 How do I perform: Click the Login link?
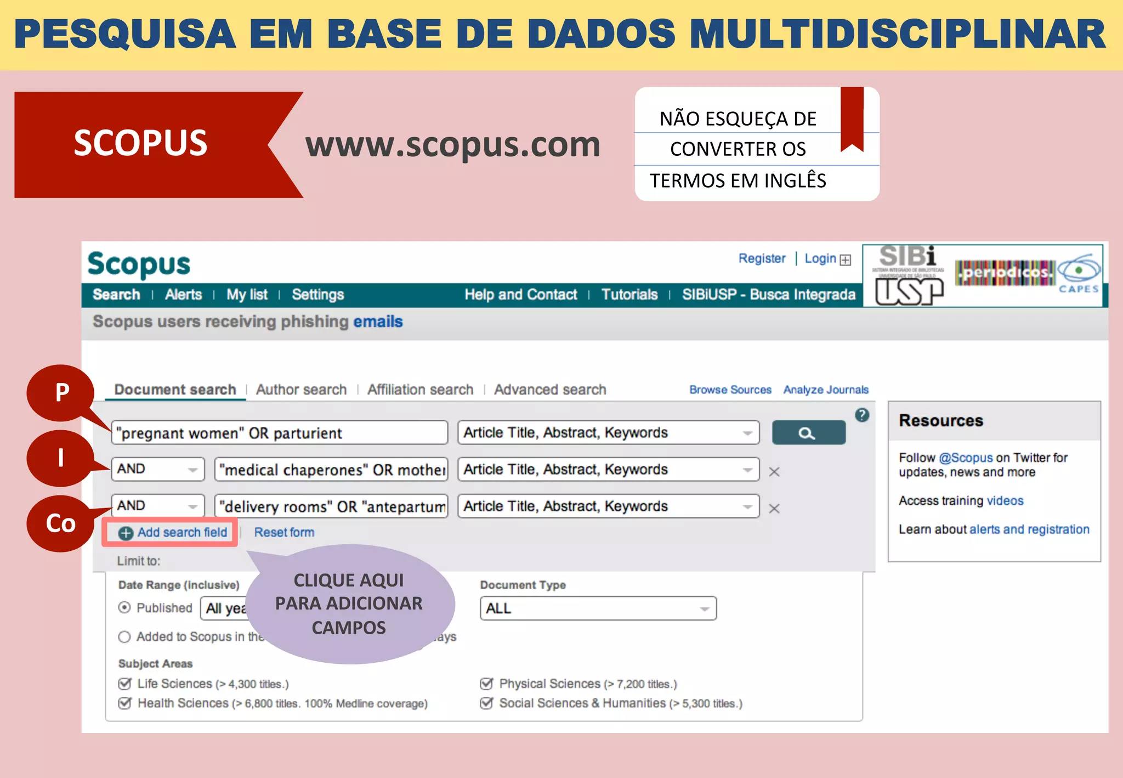(x=820, y=258)
